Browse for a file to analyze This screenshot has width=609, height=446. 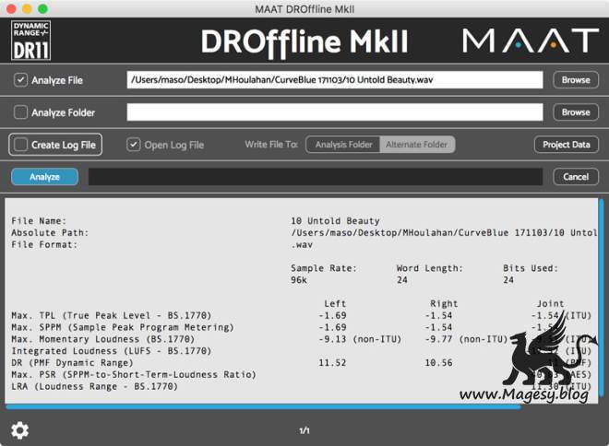tap(576, 80)
